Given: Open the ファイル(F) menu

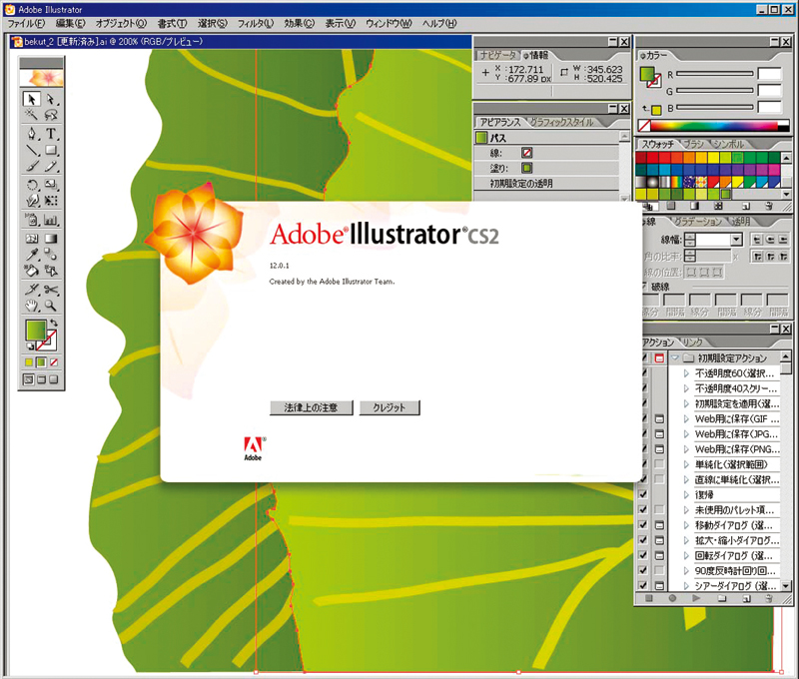Looking at the screenshot, I should click(26, 23).
